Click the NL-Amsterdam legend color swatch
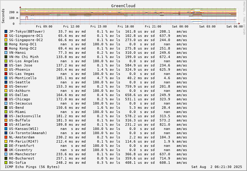Image resolution: width=247 pixels, height=171 pixels. (6, 137)
